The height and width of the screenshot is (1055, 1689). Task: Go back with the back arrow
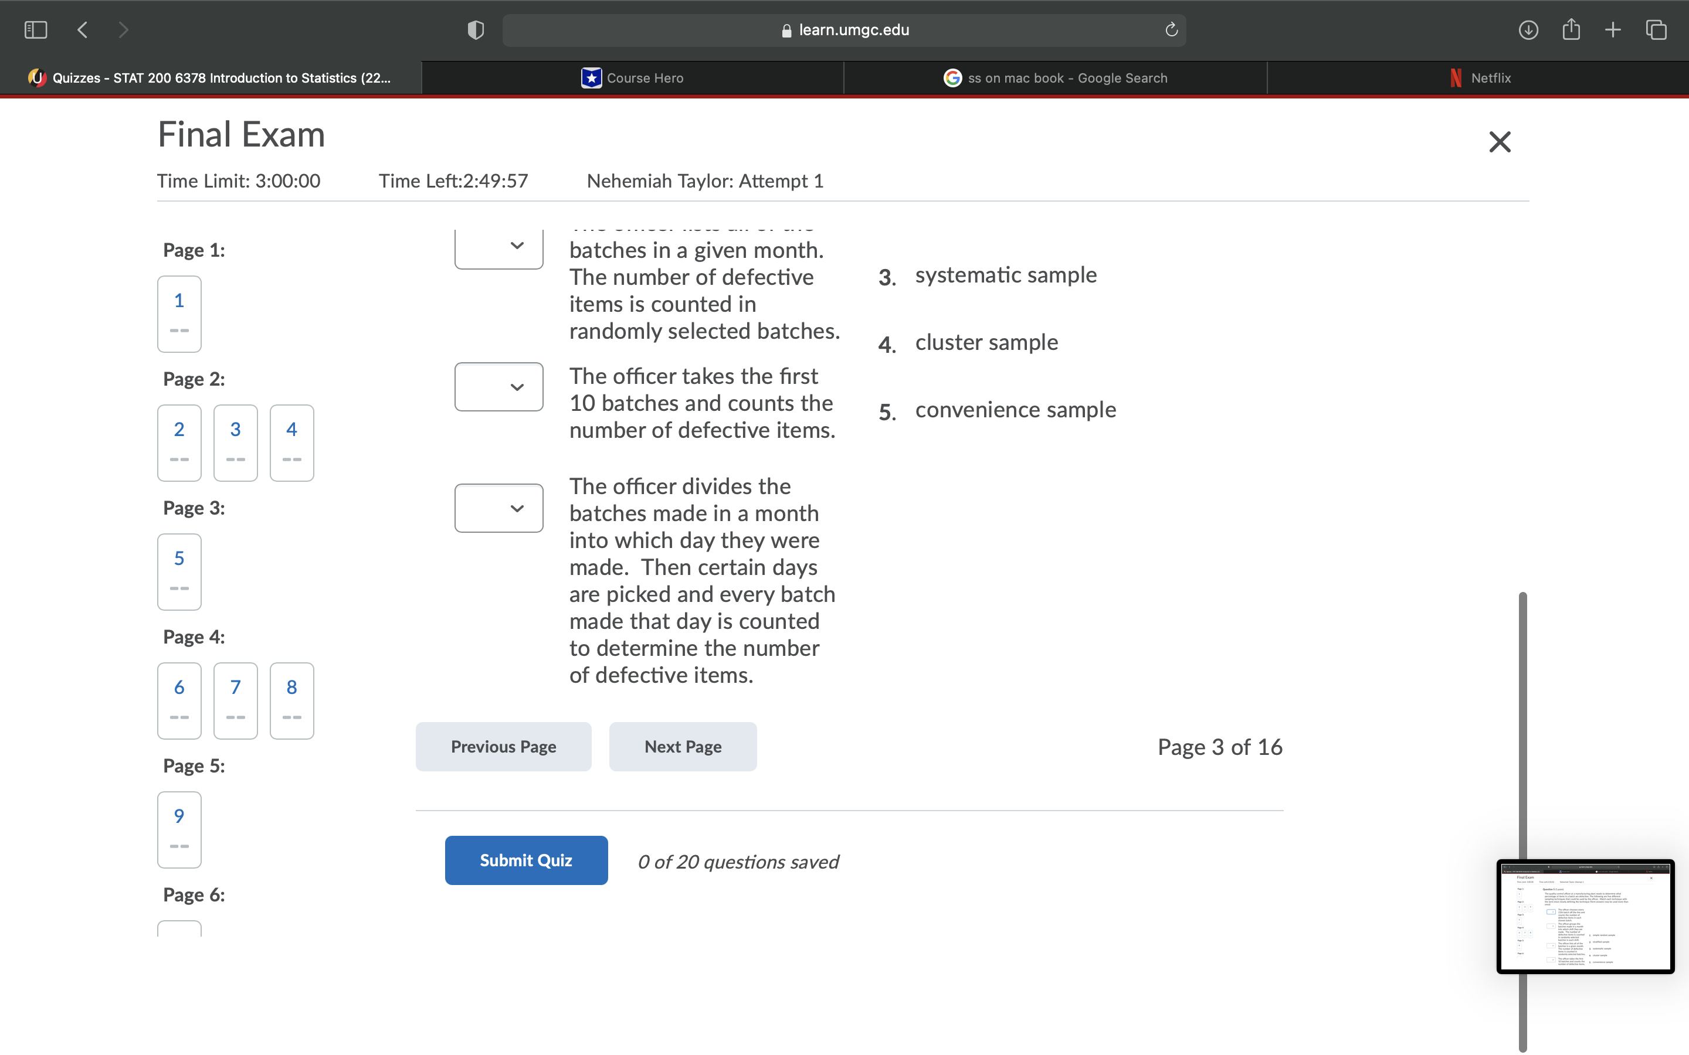(83, 30)
